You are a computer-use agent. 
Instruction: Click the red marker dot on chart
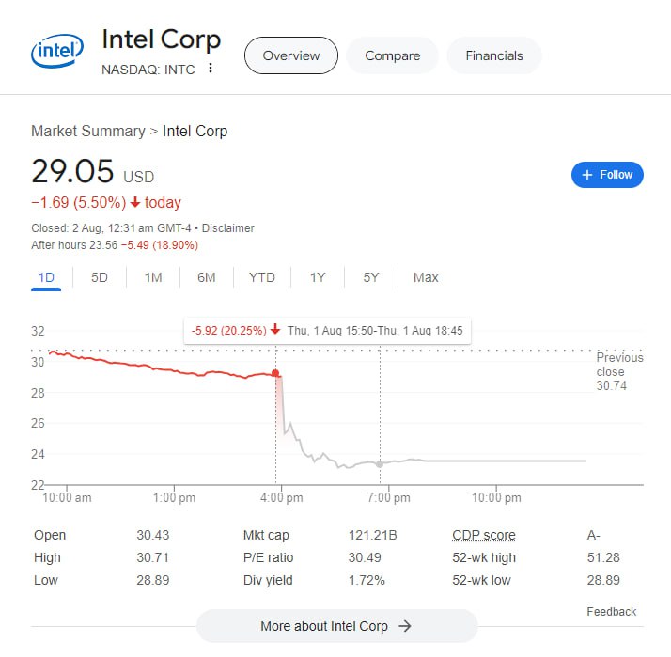point(275,373)
